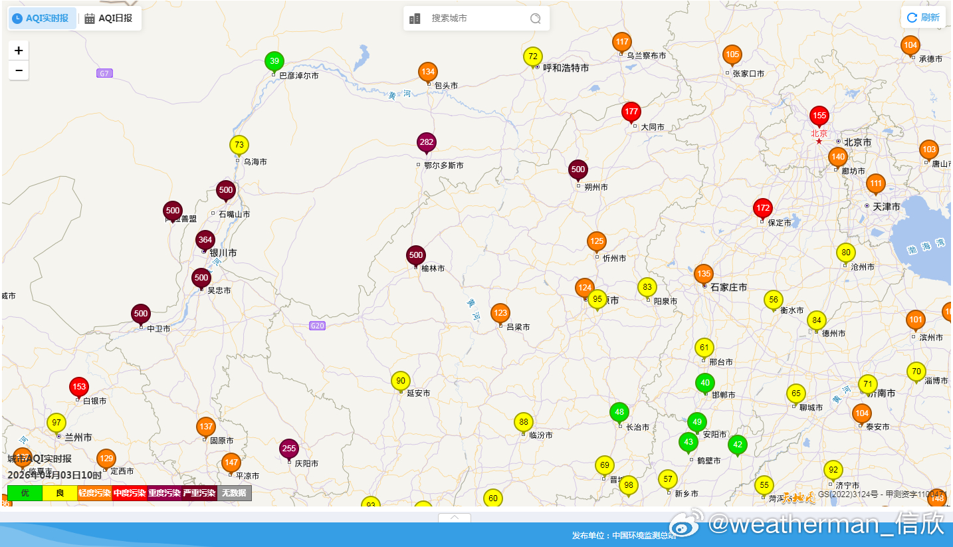Click the 定西市 city label
Image resolution: width=953 pixels, height=547 pixels.
click(122, 471)
